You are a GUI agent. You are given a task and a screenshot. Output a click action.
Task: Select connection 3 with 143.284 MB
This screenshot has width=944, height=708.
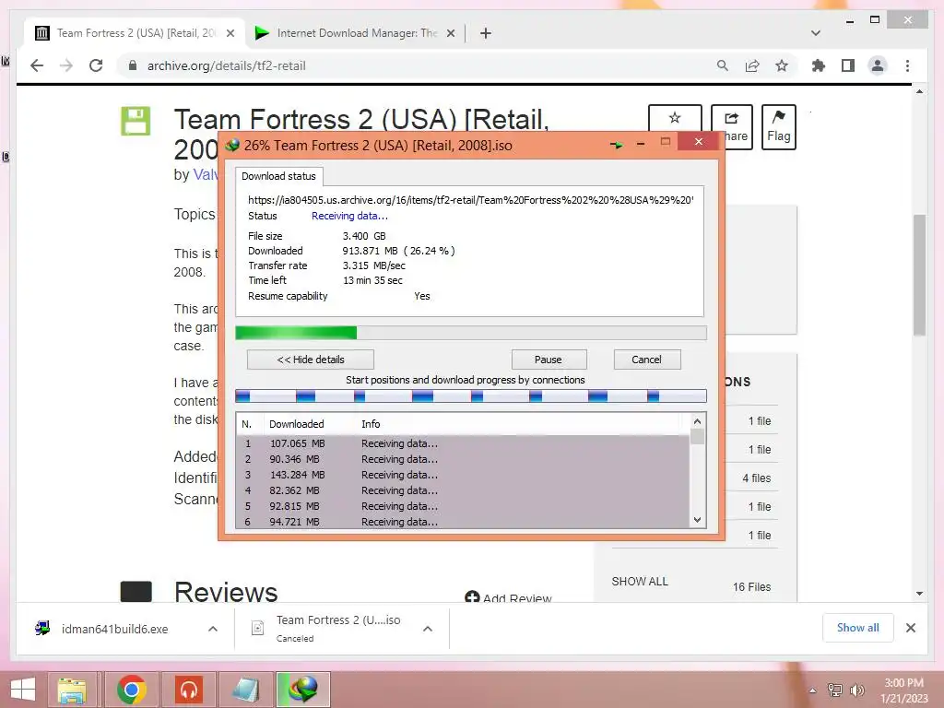click(463, 475)
